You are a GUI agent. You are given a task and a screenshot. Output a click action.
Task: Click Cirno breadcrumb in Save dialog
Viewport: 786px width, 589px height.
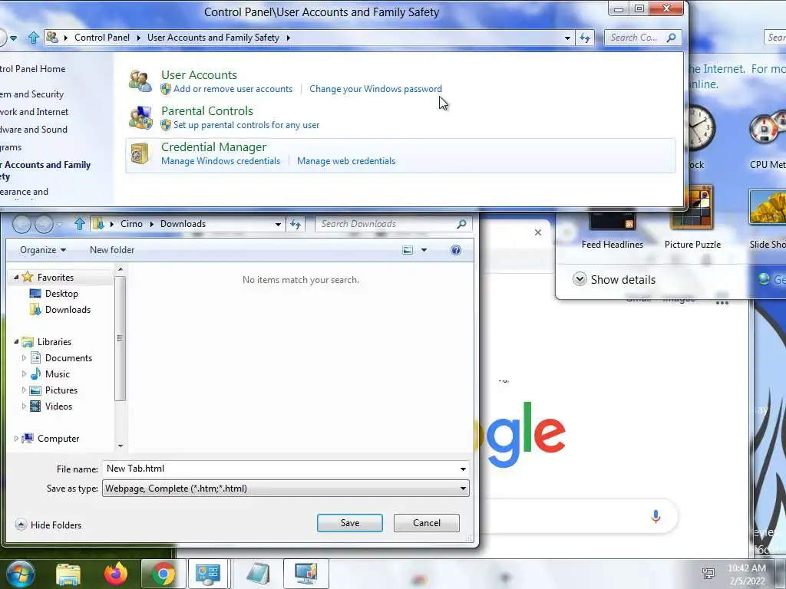[x=131, y=224]
